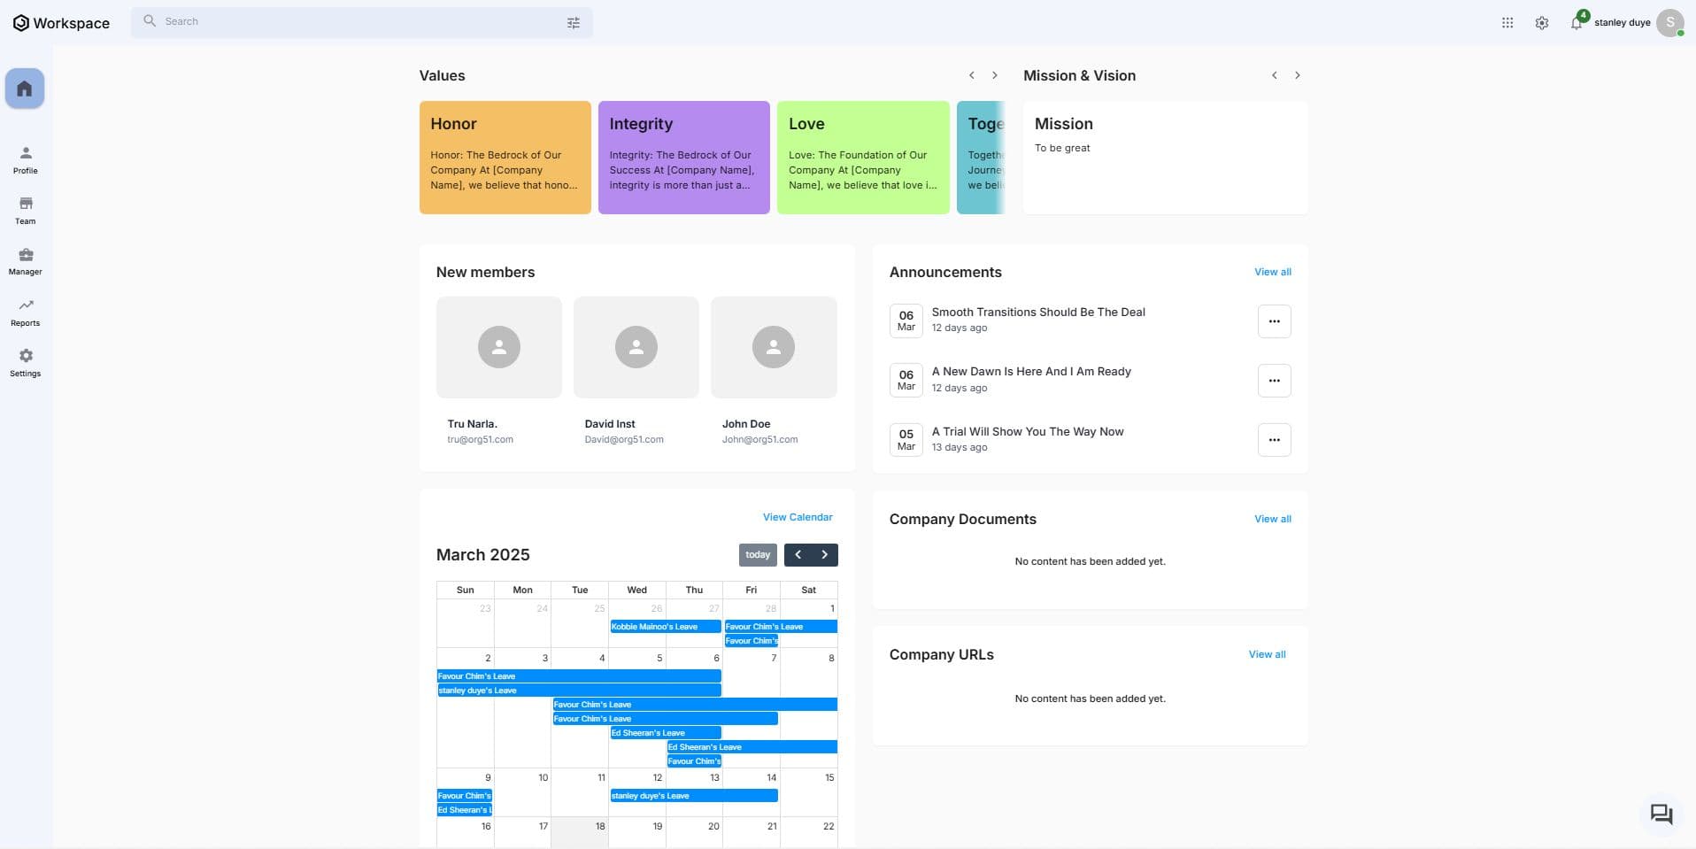Open the Integrity value card
Screen dimensions: 1696x849
[684, 158]
